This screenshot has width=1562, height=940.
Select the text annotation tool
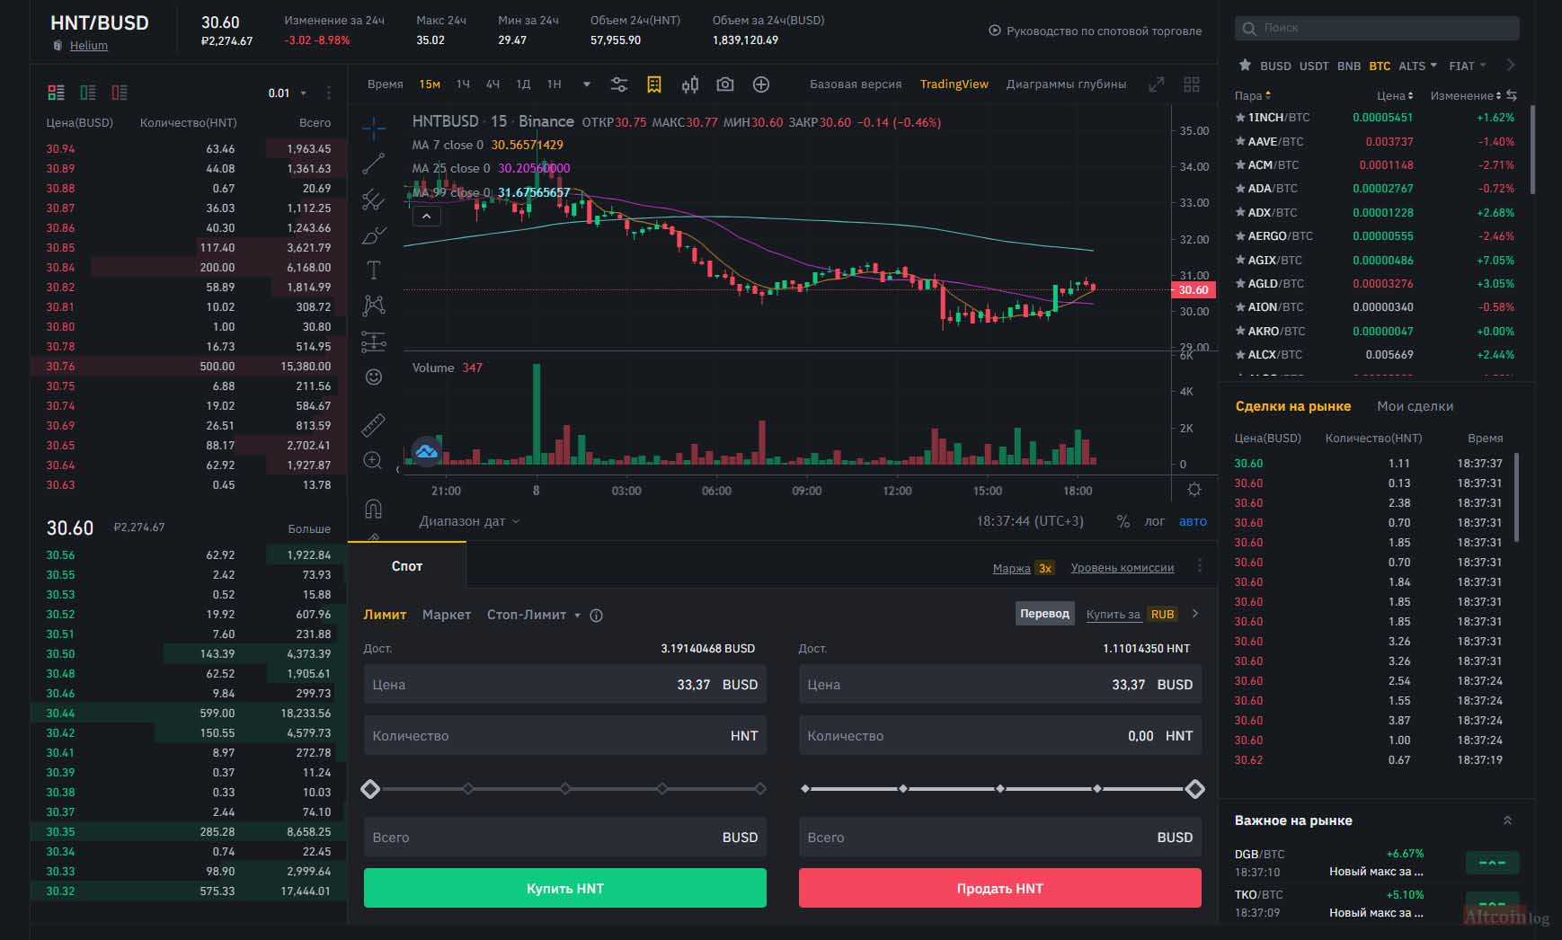pyautogui.click(x=374, y=270)
